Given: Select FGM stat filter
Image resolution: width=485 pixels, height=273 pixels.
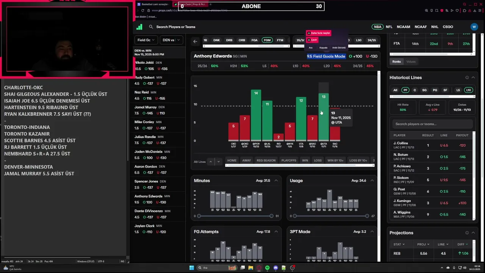Looking at the screenshot, I should [x=267, y=40].
